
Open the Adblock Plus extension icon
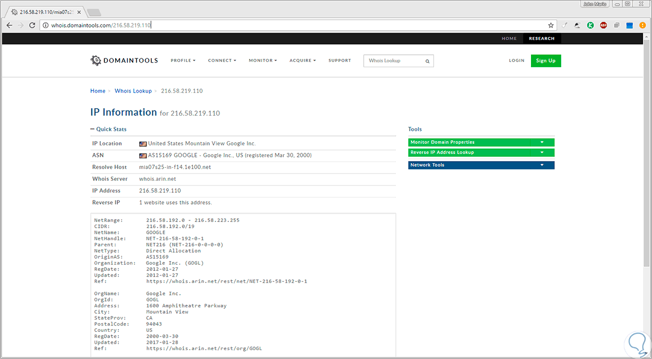point(603,25)
